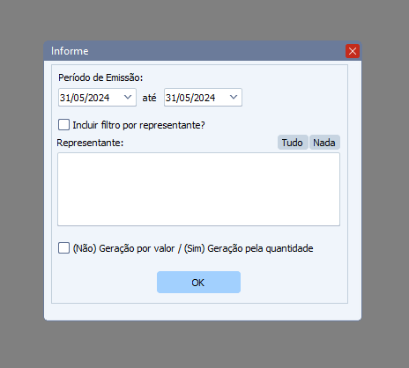Click the '(Sim) Geração pela quantidade' label text
Image resolution: width=409 pixels, height=368 pixels.
click(249, 248)
